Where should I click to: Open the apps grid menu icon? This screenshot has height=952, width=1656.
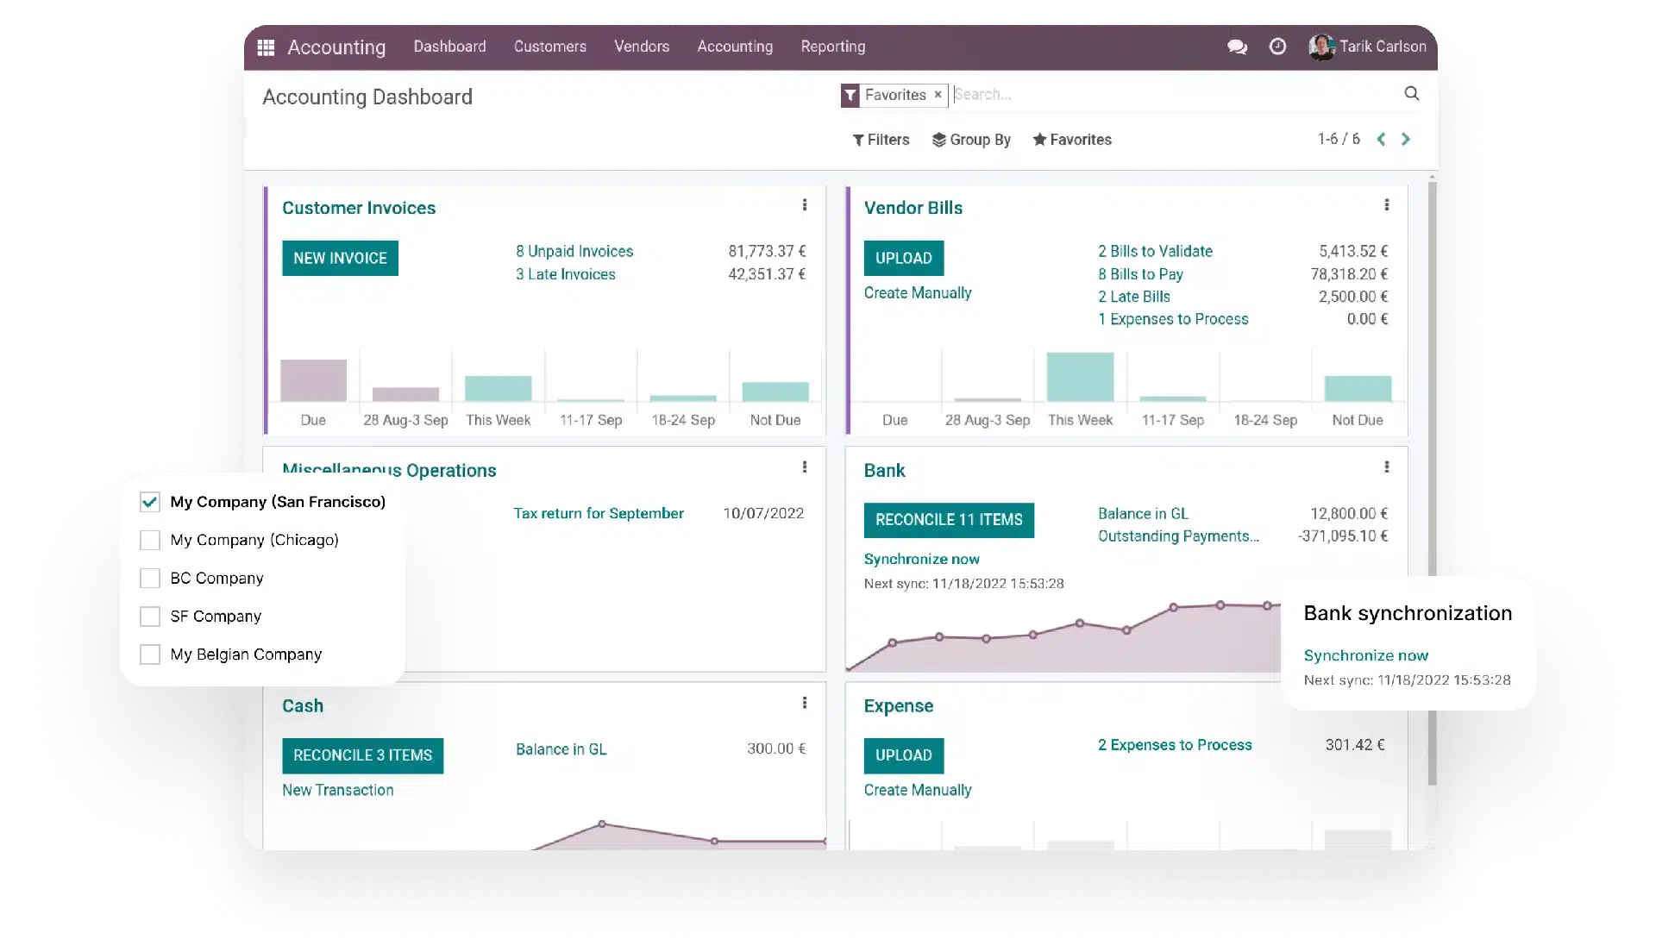coord(266,47)
